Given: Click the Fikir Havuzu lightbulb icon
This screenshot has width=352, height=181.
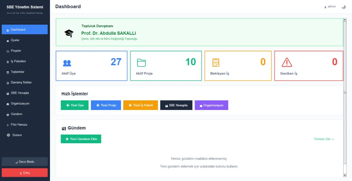Looking at the screenshot, I should 8,125.
